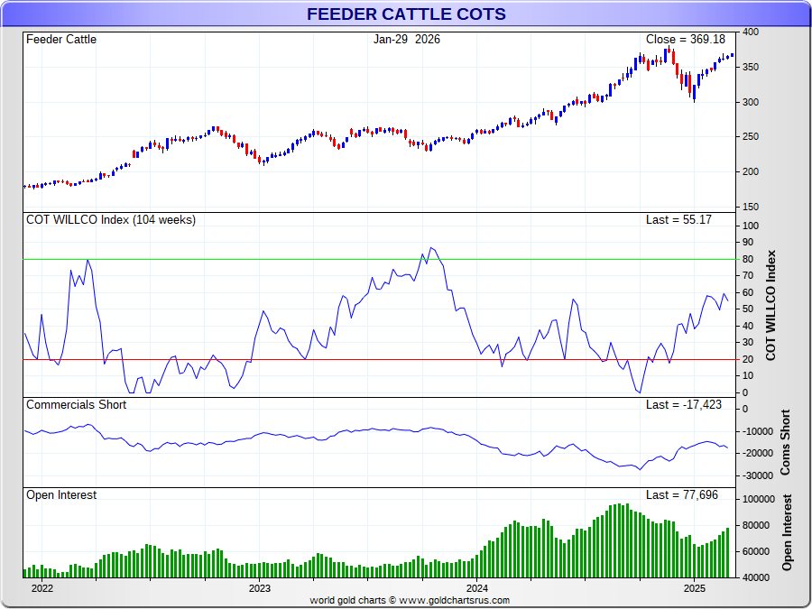Click the 400 label on the price axis

(751, 32)
